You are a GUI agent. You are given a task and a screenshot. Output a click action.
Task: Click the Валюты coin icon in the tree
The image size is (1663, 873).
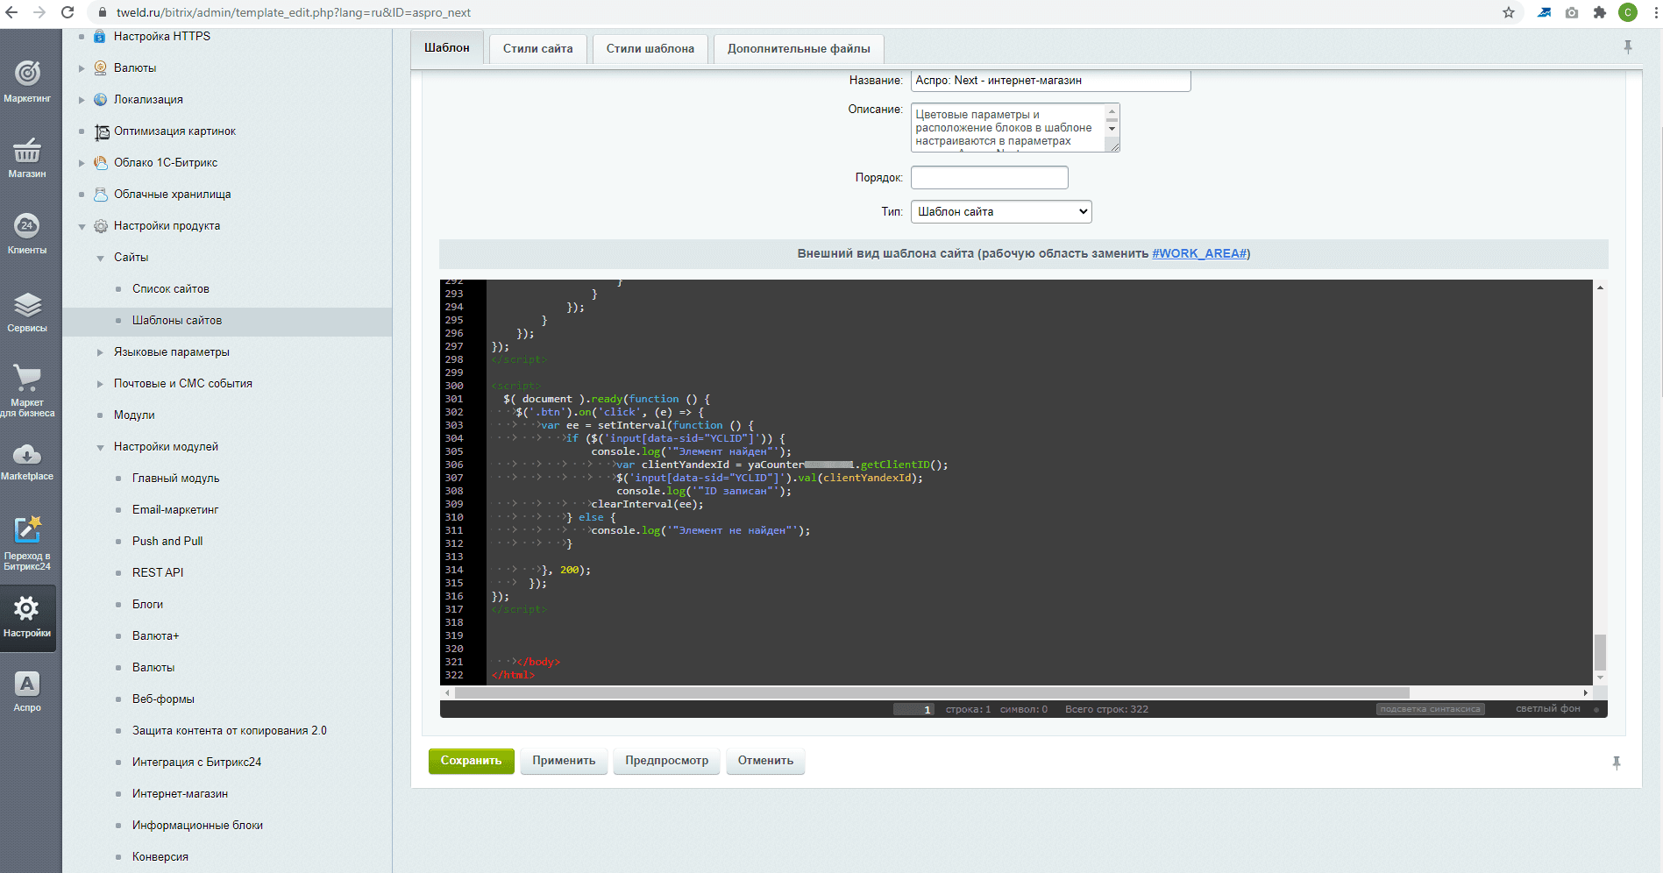pos(100,68)
